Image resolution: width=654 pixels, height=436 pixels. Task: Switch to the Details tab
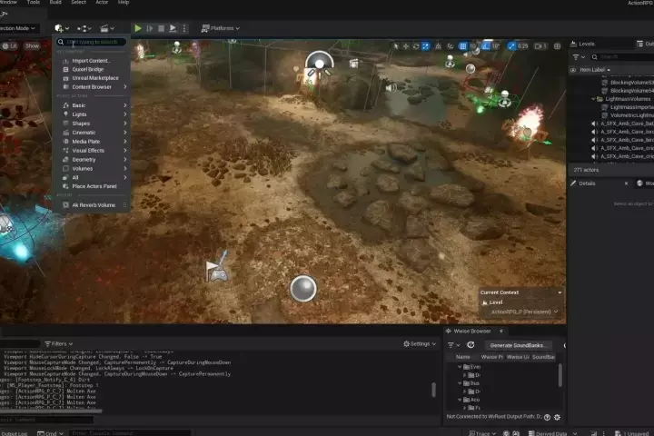(587, 183)
